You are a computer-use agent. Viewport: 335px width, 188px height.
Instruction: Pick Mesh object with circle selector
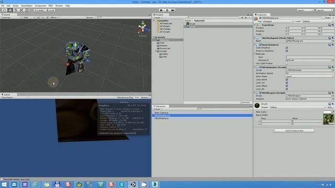click(x=333, y=41)
